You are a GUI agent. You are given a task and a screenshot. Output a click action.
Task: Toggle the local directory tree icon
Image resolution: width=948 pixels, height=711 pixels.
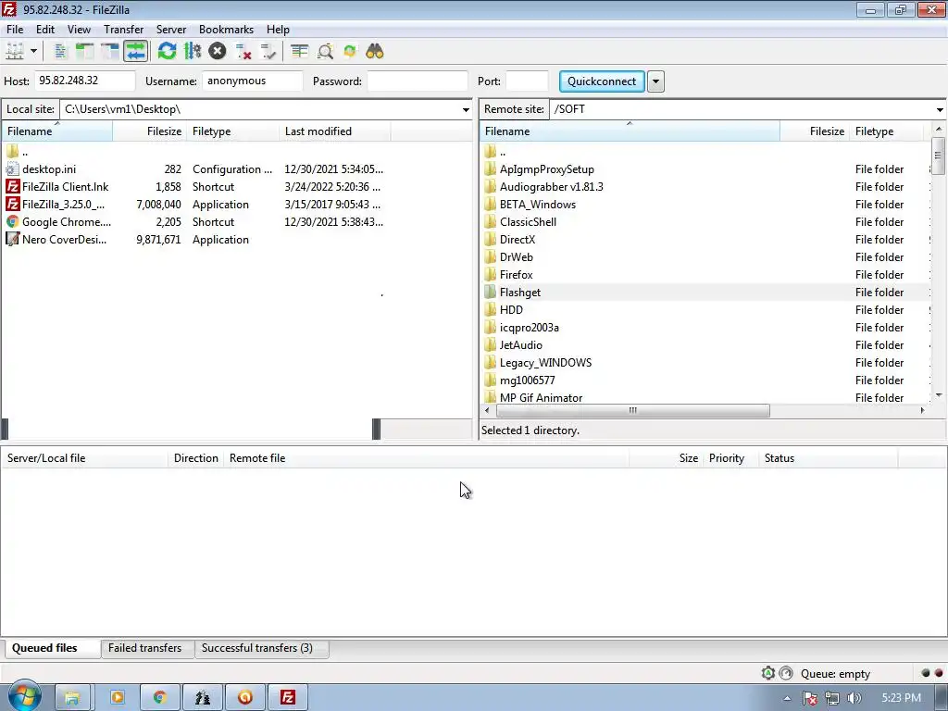84,52
